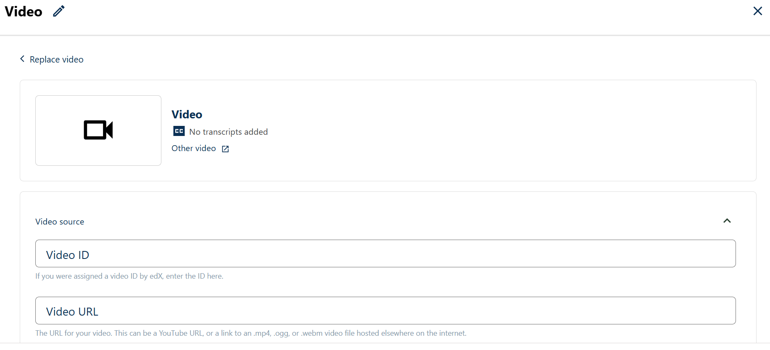Click empty space inside the Video source panel header

399,221
